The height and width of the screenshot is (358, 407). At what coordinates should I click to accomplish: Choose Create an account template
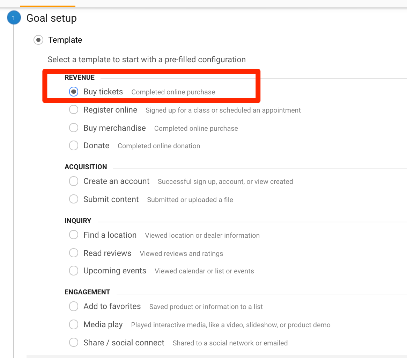tap(74, 181)
